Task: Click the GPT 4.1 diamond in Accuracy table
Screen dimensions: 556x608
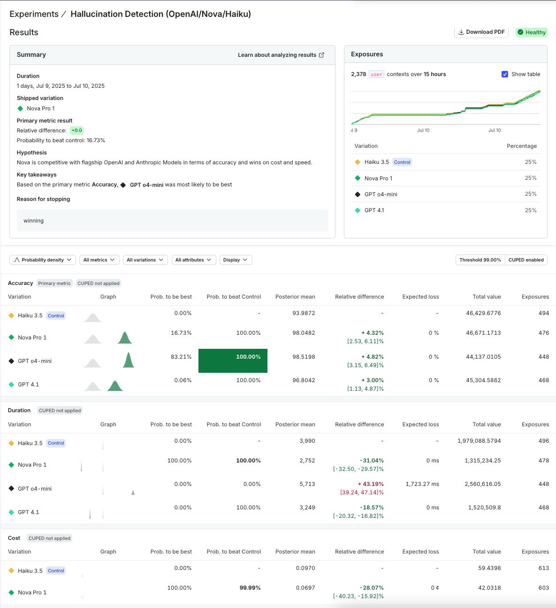Action: (11, 385)
